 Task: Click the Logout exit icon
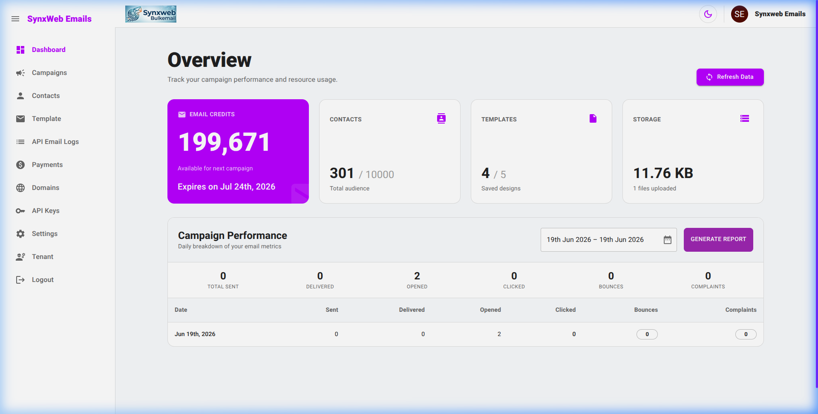[20, 280]
